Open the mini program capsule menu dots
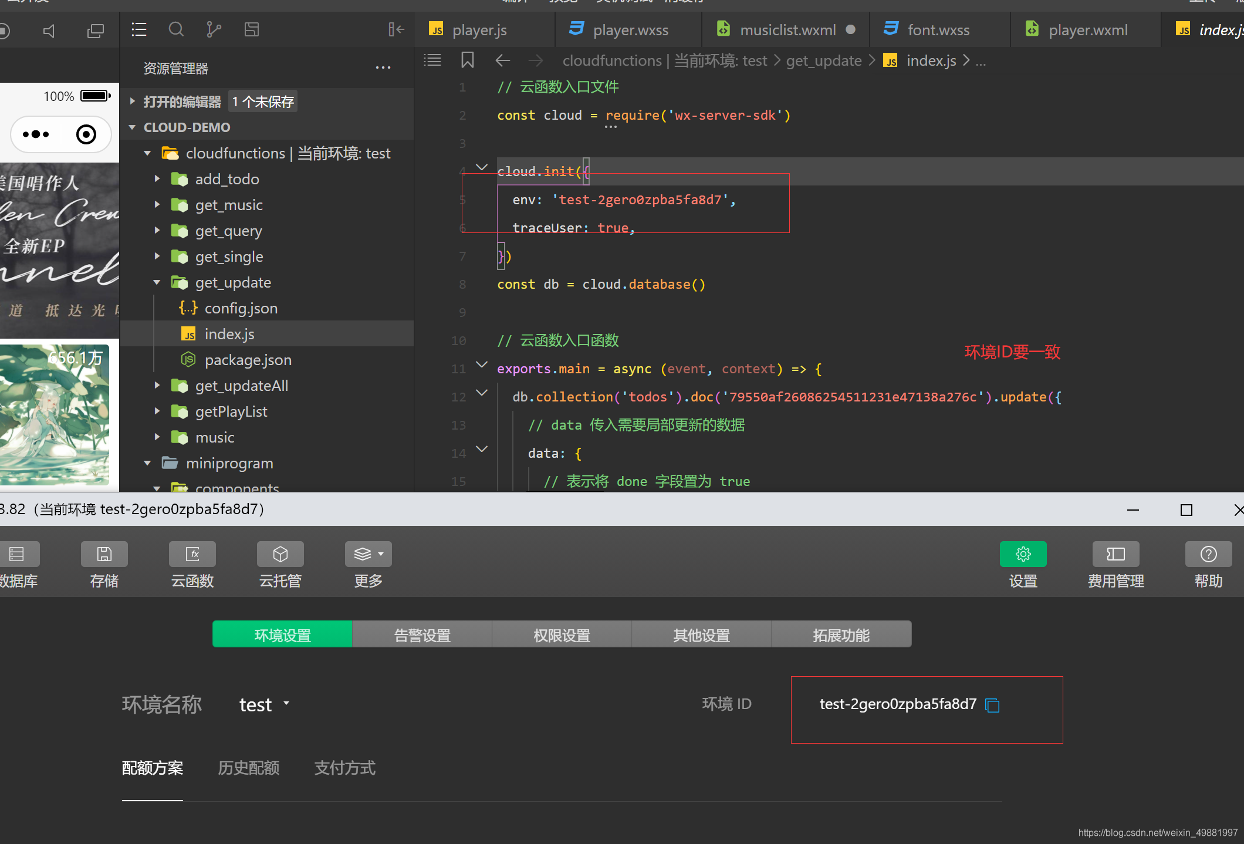Screen dimensions: 1244x844 (x=36, y=134)
